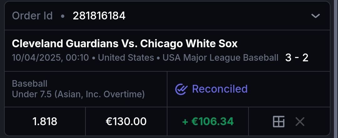Click the €130.00 stake amount
Screen dimensions: 338x138
coord(126,121)
